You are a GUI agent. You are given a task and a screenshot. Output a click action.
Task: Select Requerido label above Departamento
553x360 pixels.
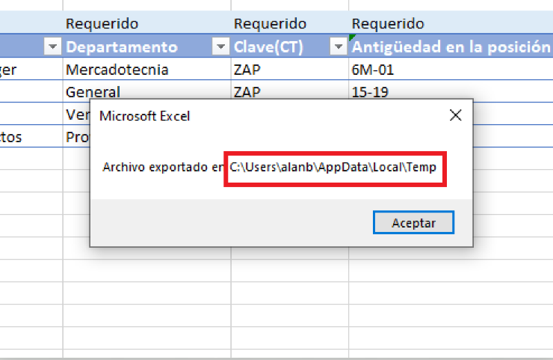click(102, 24)
